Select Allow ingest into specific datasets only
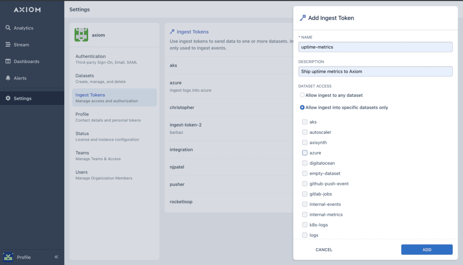 coord(302,108)
